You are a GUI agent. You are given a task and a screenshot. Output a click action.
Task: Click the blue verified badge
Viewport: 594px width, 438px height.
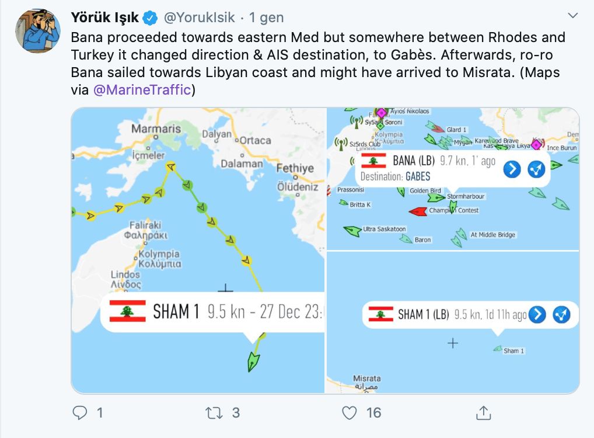tap(151, 18)
